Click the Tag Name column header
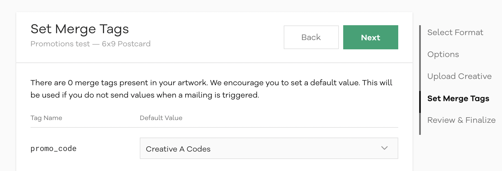 (46, 118)
